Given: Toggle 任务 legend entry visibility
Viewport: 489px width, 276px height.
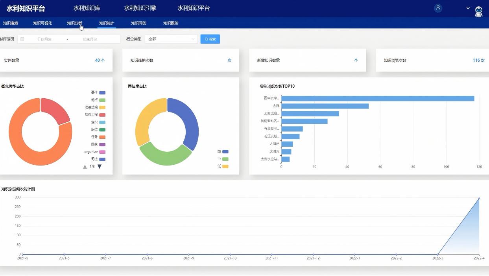Looking at the screenshot, I should pos(98,137).
